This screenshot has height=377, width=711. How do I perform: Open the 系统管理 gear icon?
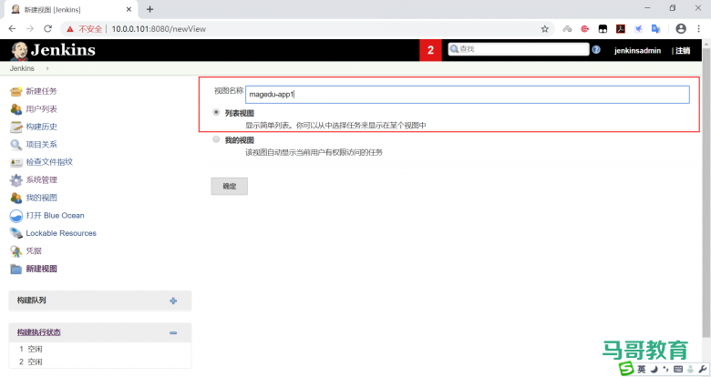pos(15,180)
